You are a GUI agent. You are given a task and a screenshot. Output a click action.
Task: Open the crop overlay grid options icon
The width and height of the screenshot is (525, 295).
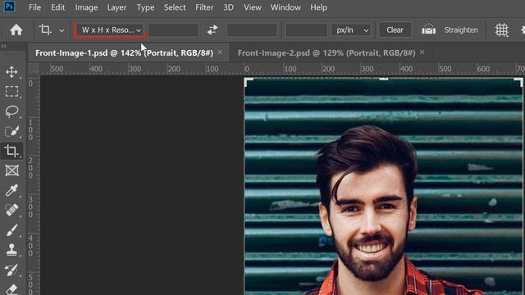501,29
